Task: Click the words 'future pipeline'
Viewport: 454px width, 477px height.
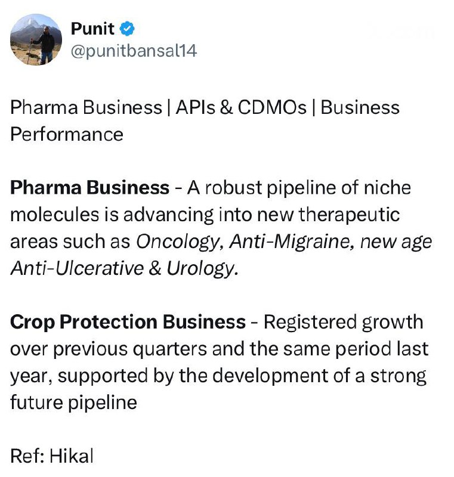Action: coord(73,402)
